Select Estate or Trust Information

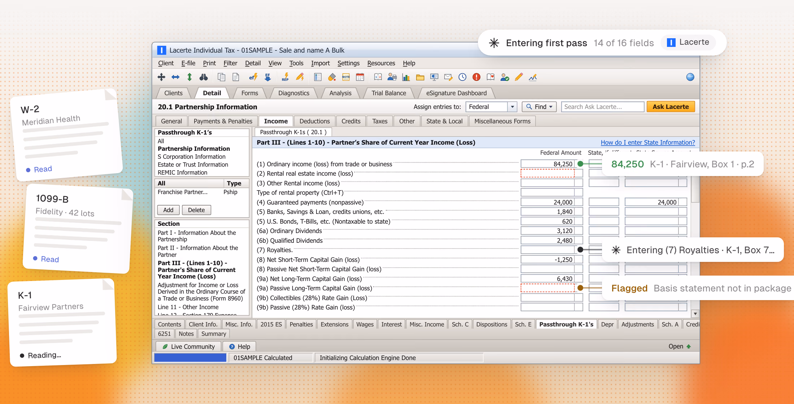(x=193, y=164)
